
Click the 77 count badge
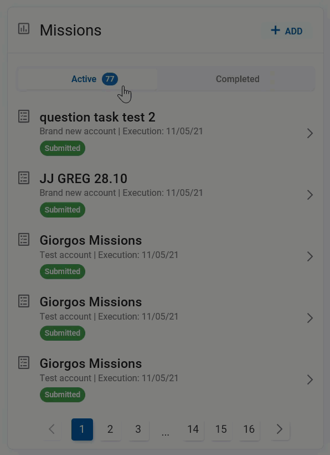[x=110, y=79]
